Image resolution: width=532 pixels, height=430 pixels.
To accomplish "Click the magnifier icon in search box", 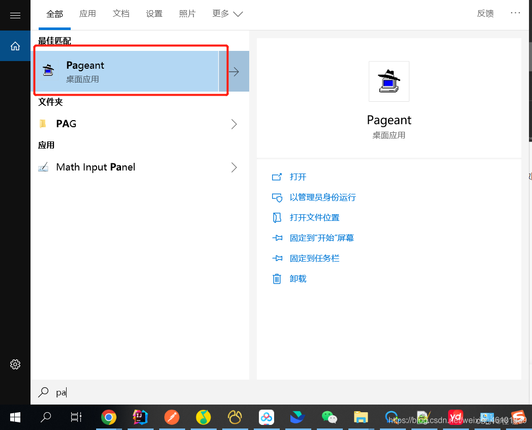I will pos(43,392).
